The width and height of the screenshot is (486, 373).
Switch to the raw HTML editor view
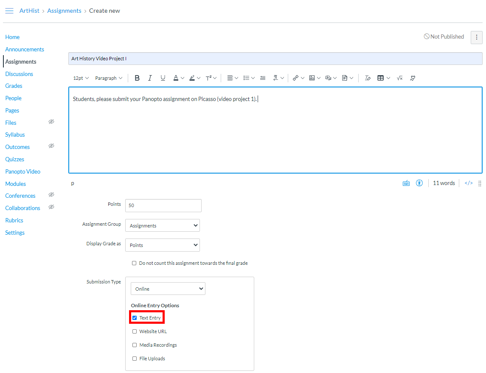[468, 183]
